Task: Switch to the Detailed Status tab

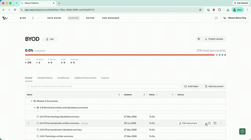Action: [45, 78]
